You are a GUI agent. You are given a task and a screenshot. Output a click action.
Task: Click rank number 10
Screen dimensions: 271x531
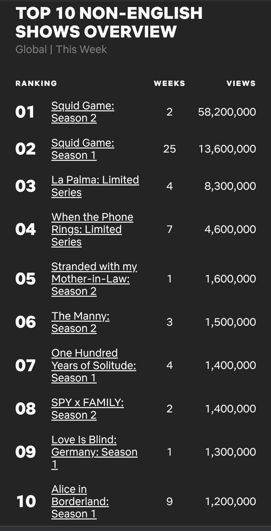[x=26, y=502]
